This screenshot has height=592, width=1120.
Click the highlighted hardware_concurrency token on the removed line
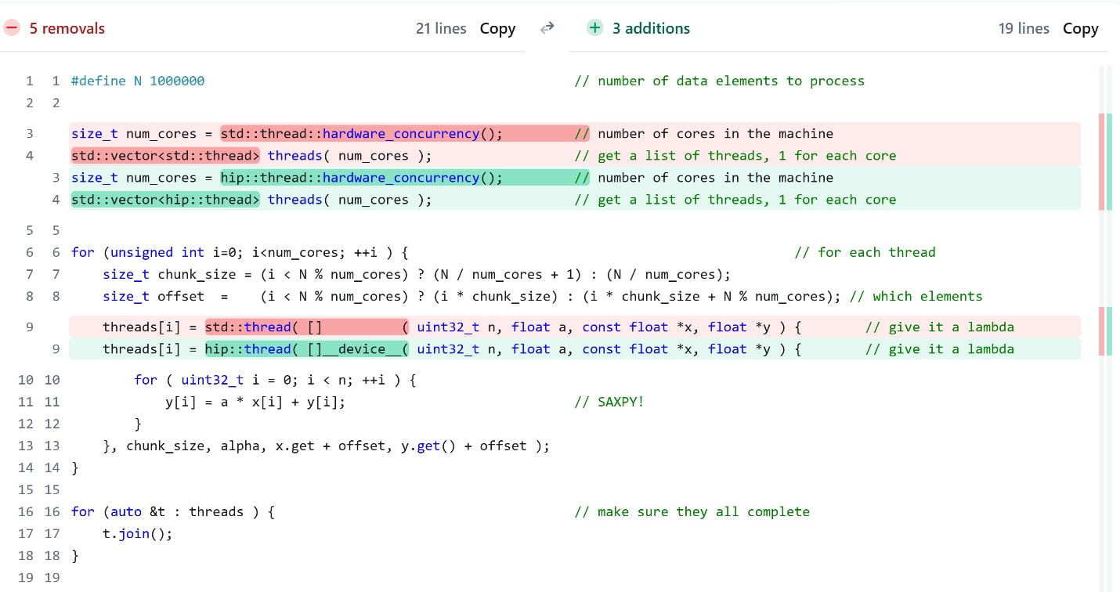tap(401, 133)
